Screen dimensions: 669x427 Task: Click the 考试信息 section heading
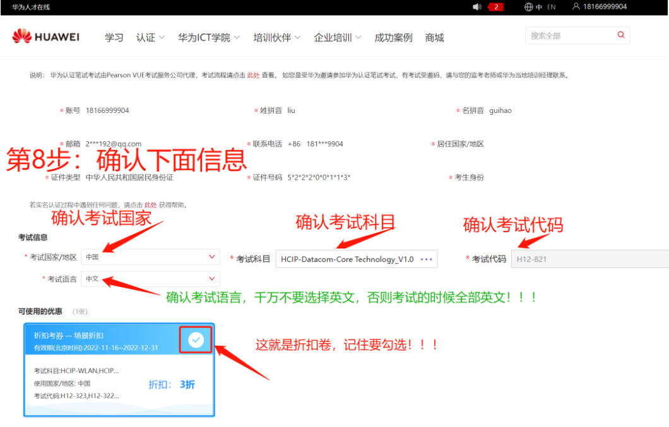(x=33, y=237)
